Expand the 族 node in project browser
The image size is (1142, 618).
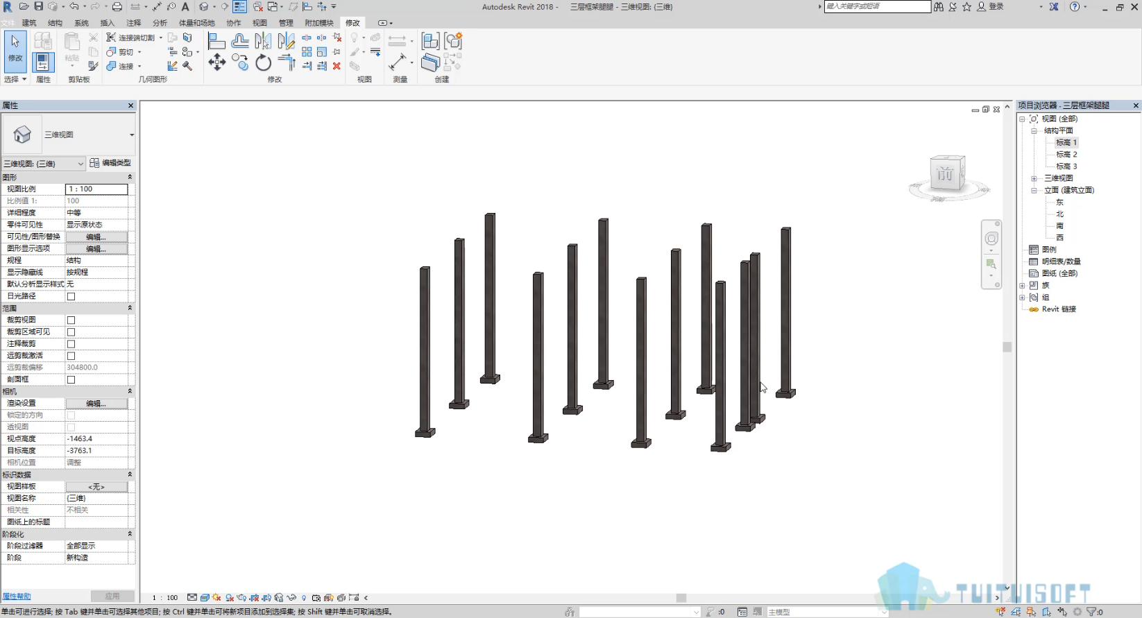[1022, 286]
